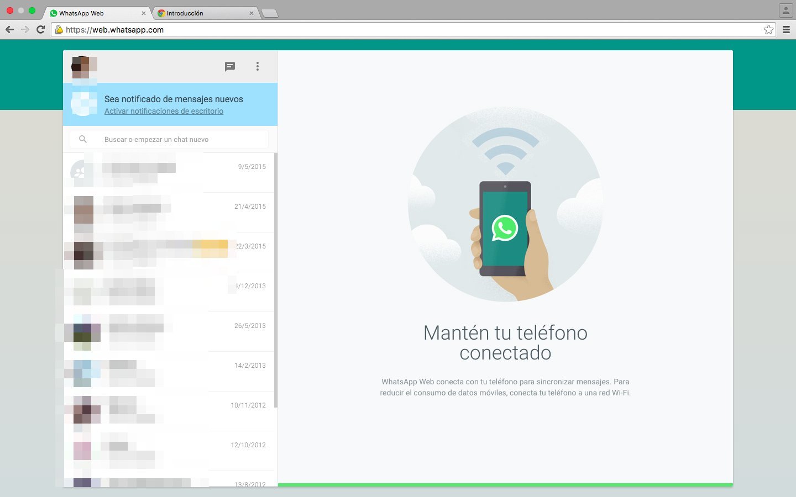Click the search magnifier icon
Screen dimensions: 796x497
(83, 139)
